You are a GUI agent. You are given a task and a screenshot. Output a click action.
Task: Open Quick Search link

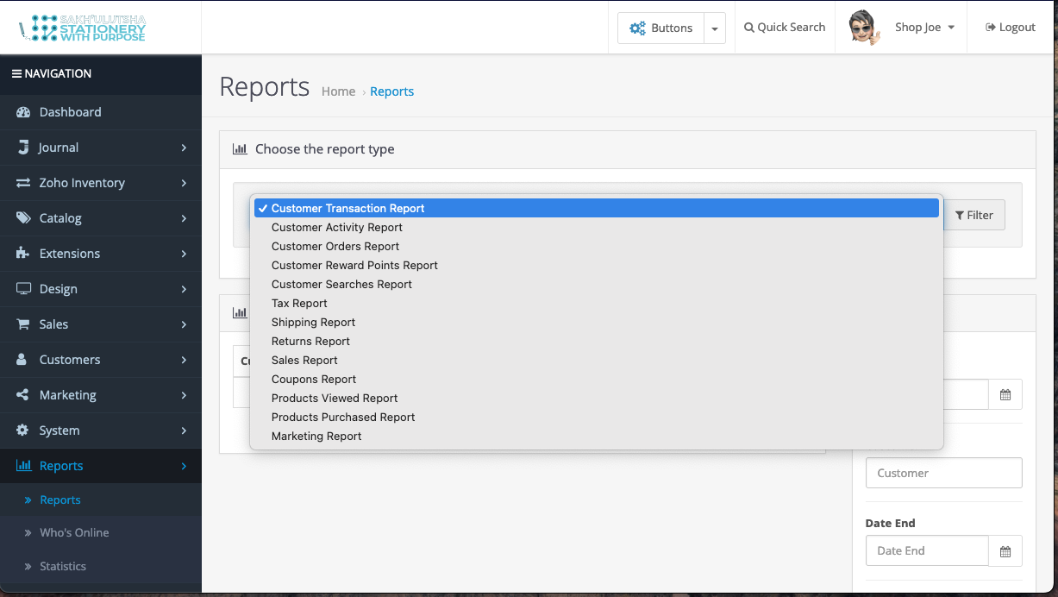point(785,28)
